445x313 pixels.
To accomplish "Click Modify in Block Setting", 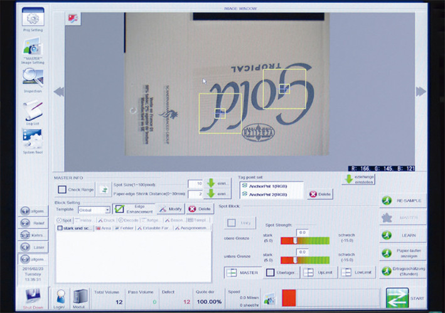I will tap(171, 209).
